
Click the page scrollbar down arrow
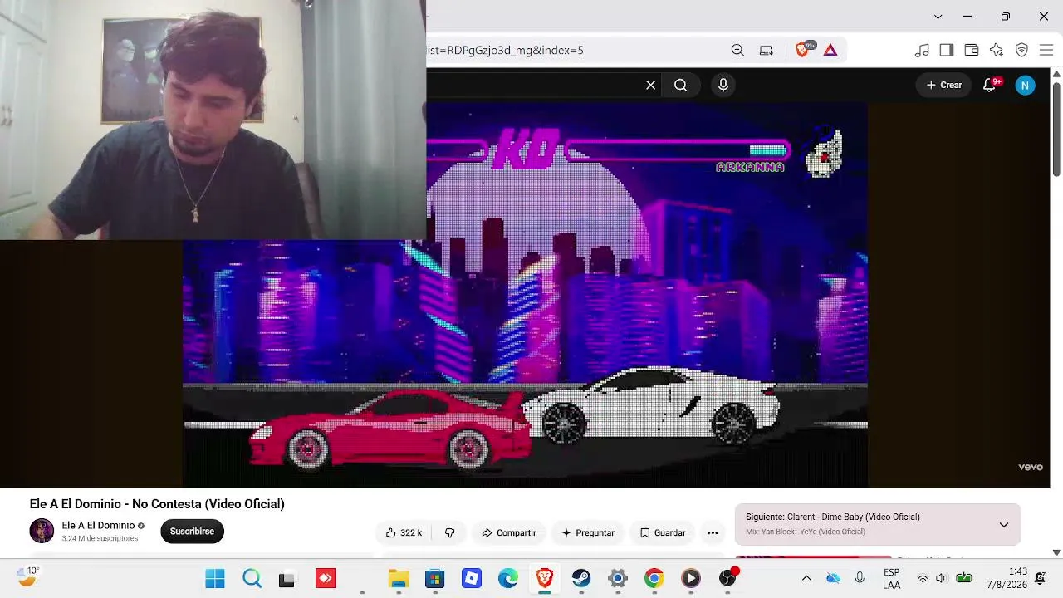(1056, 552)
